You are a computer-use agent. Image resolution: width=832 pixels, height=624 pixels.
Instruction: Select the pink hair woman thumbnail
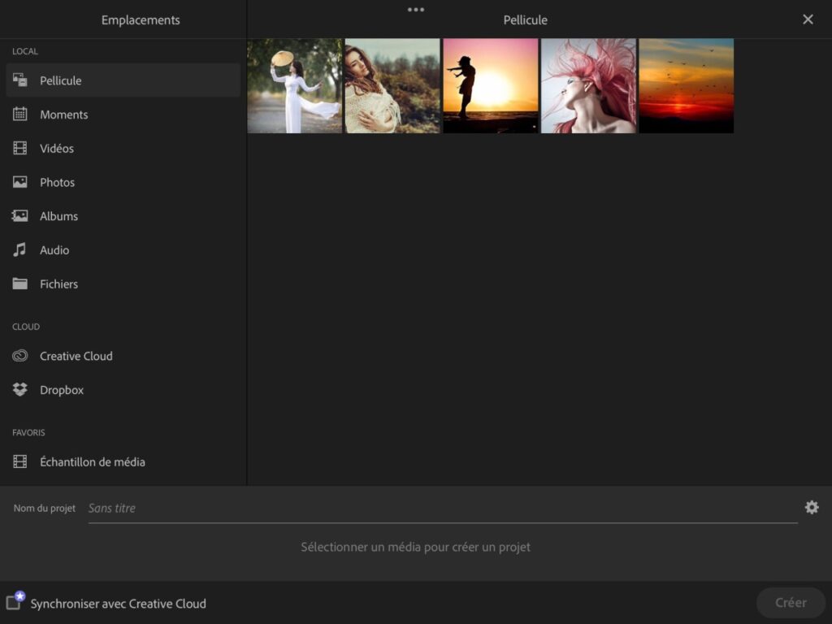coord(588,85)
